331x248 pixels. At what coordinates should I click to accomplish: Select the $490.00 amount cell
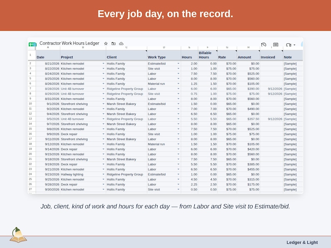(x=248, y=109)
